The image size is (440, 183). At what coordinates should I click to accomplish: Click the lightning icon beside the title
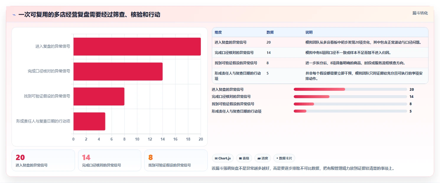pyautogui.click(x=14, y=15)
